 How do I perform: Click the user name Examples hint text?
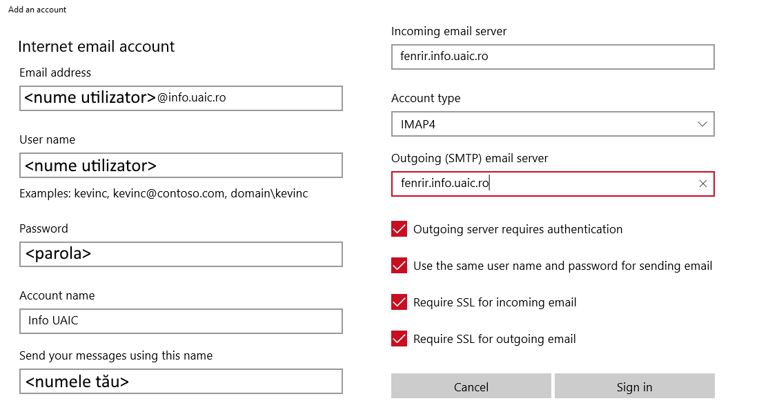coord(164,194)
